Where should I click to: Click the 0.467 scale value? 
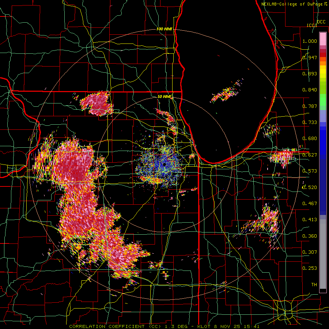click(x=310, y=204)
